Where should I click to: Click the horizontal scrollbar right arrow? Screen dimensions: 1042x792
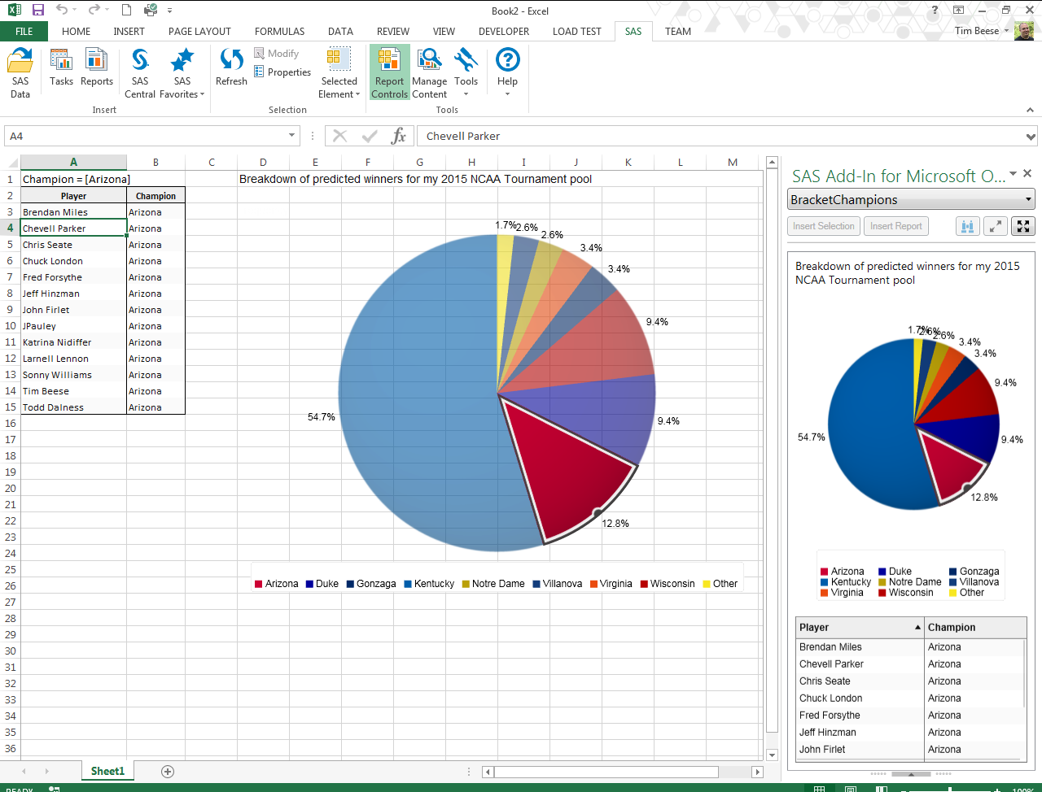click(757, 772)
